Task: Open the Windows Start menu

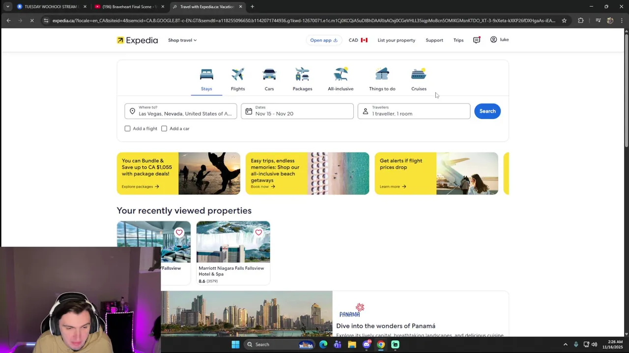Action: click(235, 345)
